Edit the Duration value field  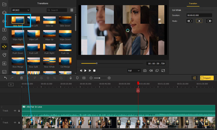coord(199,15)
